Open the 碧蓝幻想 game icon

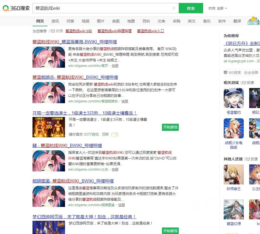point(233,209)
